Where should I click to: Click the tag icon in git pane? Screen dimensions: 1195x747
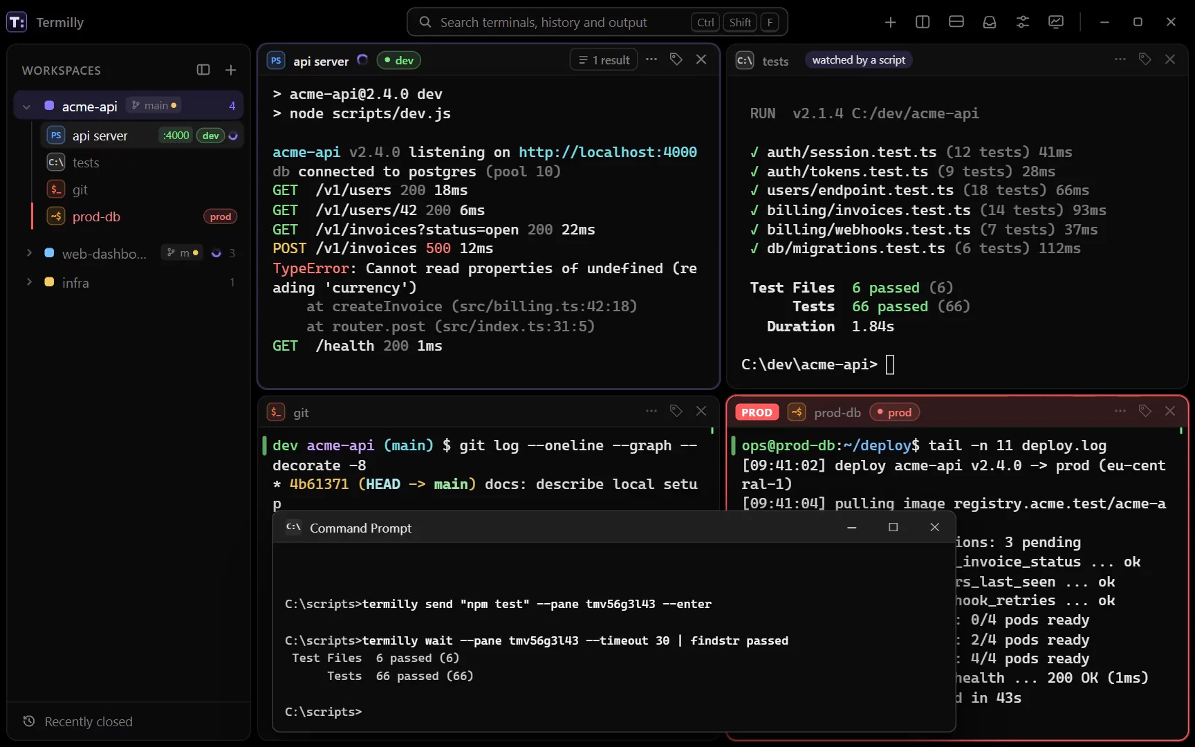(676, 411)
